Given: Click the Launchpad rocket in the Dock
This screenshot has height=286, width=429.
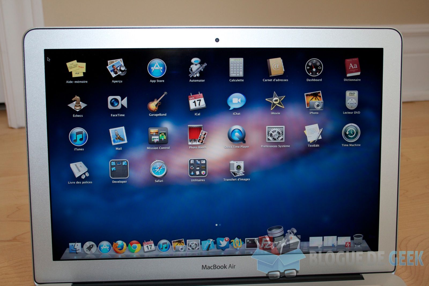Looking at the screenshot, I should point(90,247).
